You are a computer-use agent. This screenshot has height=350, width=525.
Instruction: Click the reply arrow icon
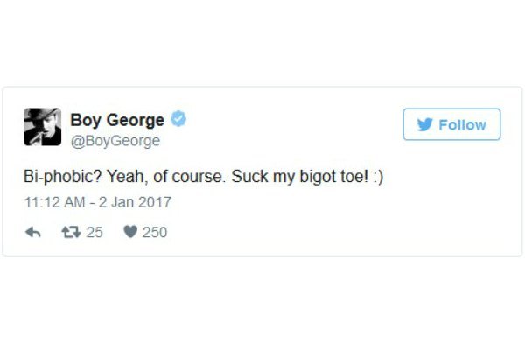click(x=34, y=232)
